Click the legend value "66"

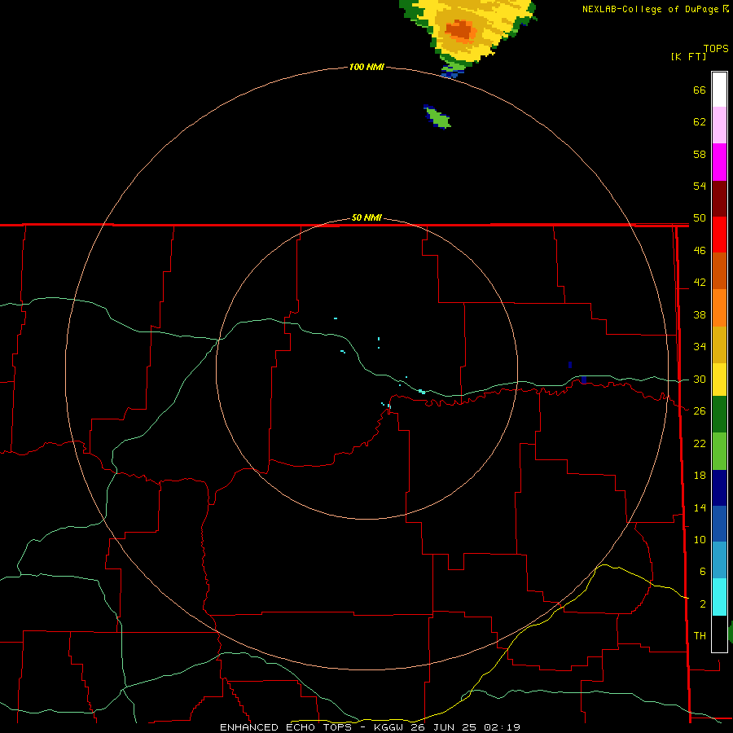click(x=700, y=90)
